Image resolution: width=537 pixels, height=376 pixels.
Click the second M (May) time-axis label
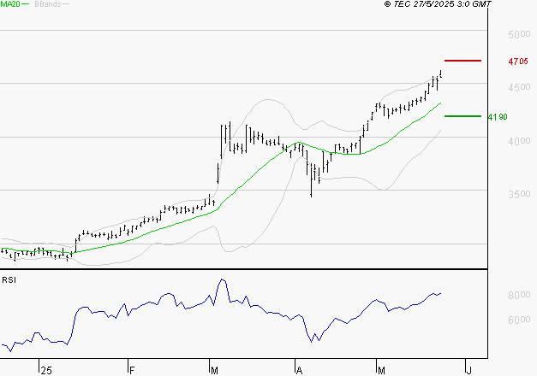pyautogui.click(x=381, y=371)
